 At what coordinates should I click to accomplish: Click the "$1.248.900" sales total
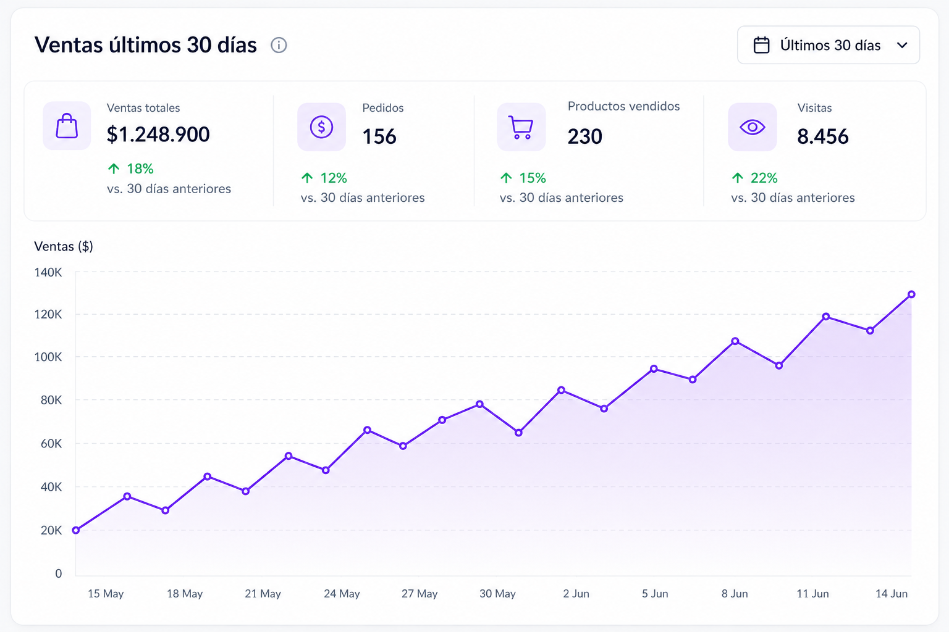158,135
